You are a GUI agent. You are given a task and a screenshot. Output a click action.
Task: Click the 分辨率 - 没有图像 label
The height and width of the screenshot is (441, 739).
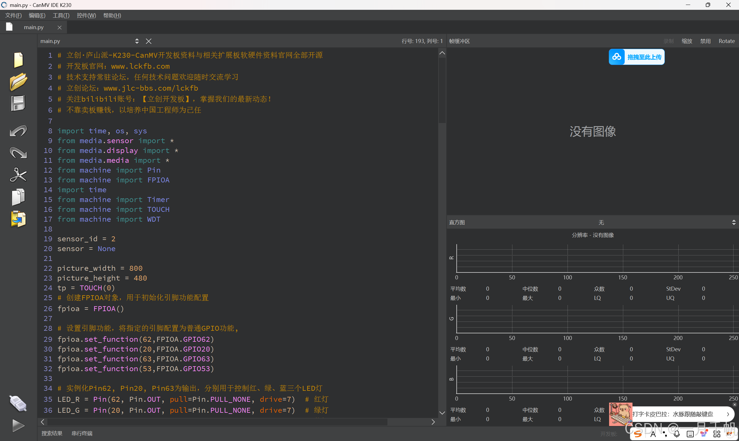click(593, 235)
